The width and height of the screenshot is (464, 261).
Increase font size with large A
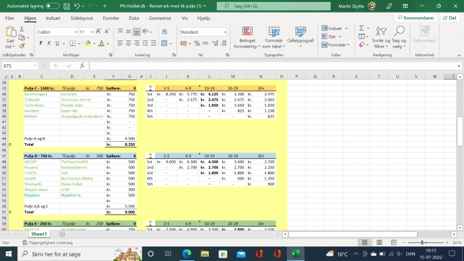(x=99, y=32)
